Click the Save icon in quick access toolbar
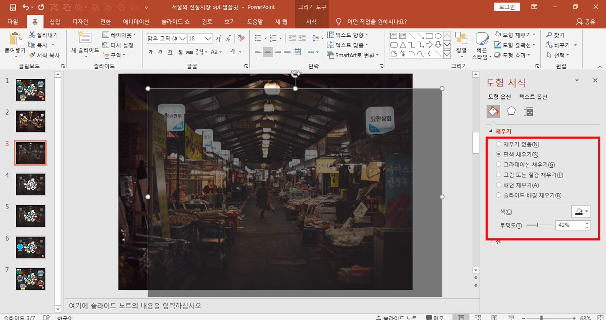 click(13, 7)
